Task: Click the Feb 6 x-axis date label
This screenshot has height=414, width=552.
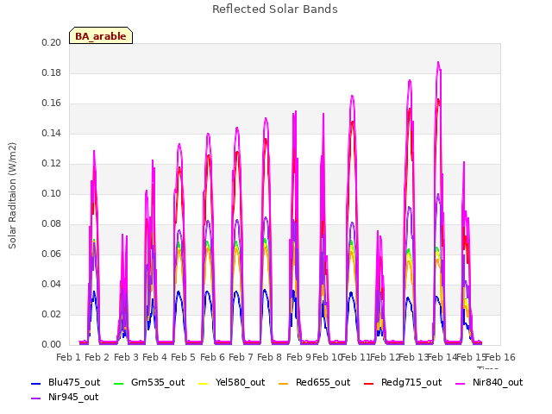Action: coord(212,357)
